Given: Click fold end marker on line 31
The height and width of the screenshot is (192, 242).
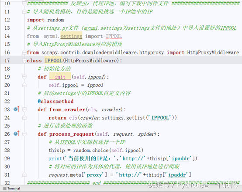Looking at the screenshot, I should [x=24, y=175].
